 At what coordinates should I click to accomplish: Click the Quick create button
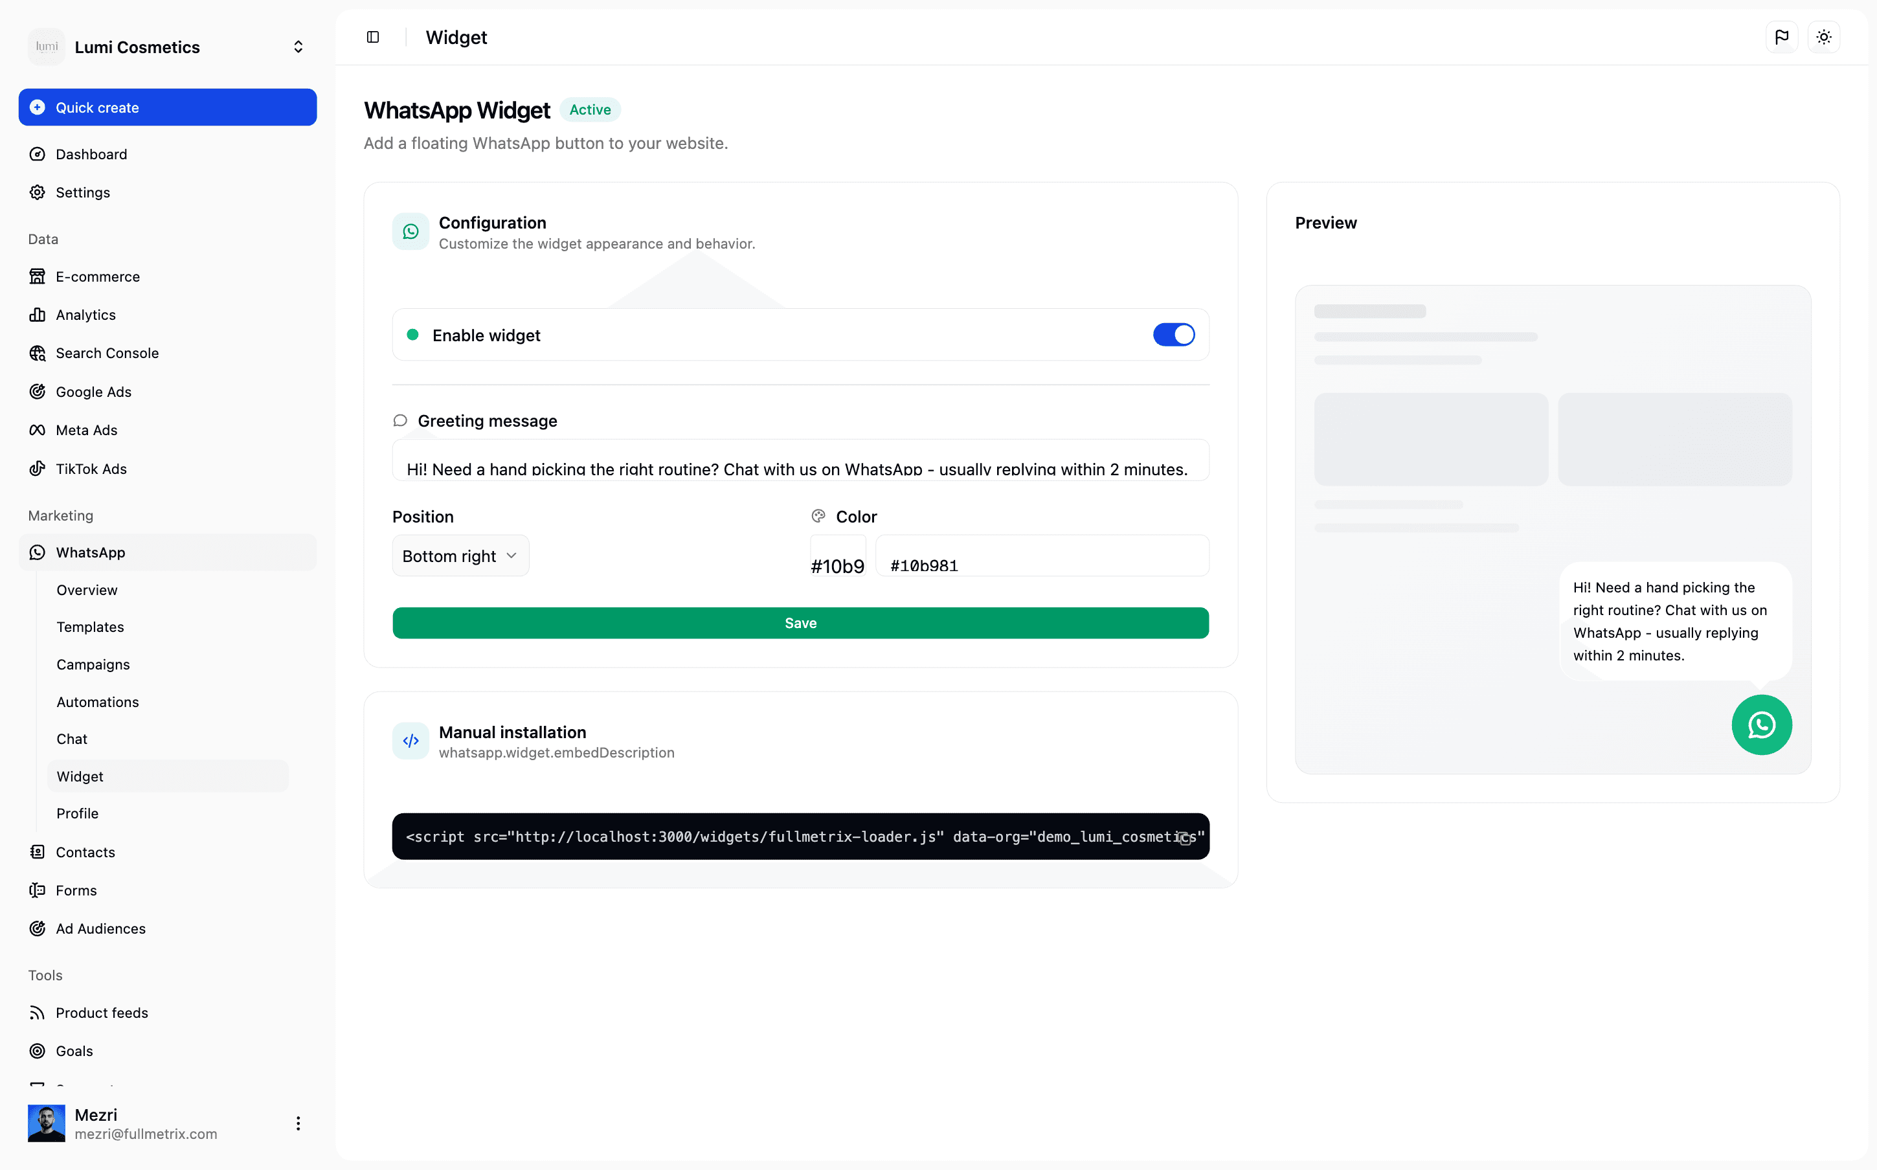pos(168,107)
